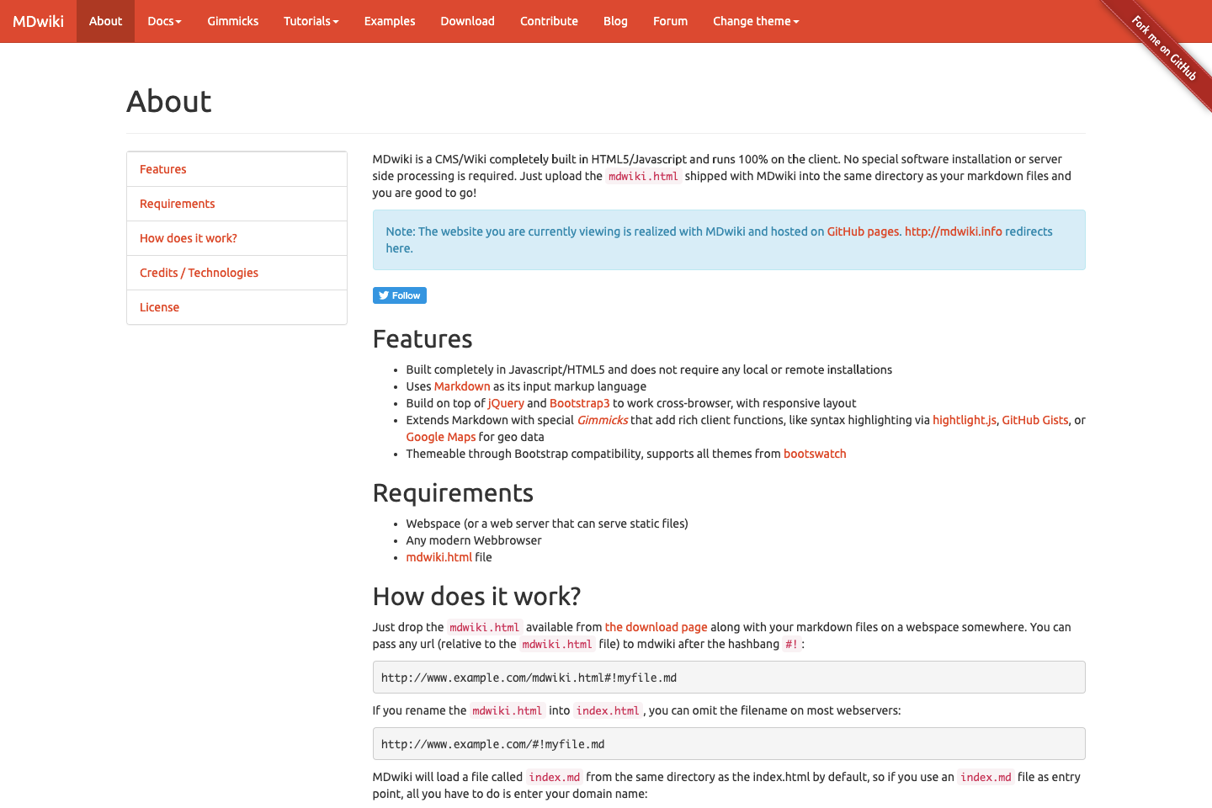Viewport: 1212px width, 808px height.
Task: Visit the Blog link
Action: (x=615, y=21)
